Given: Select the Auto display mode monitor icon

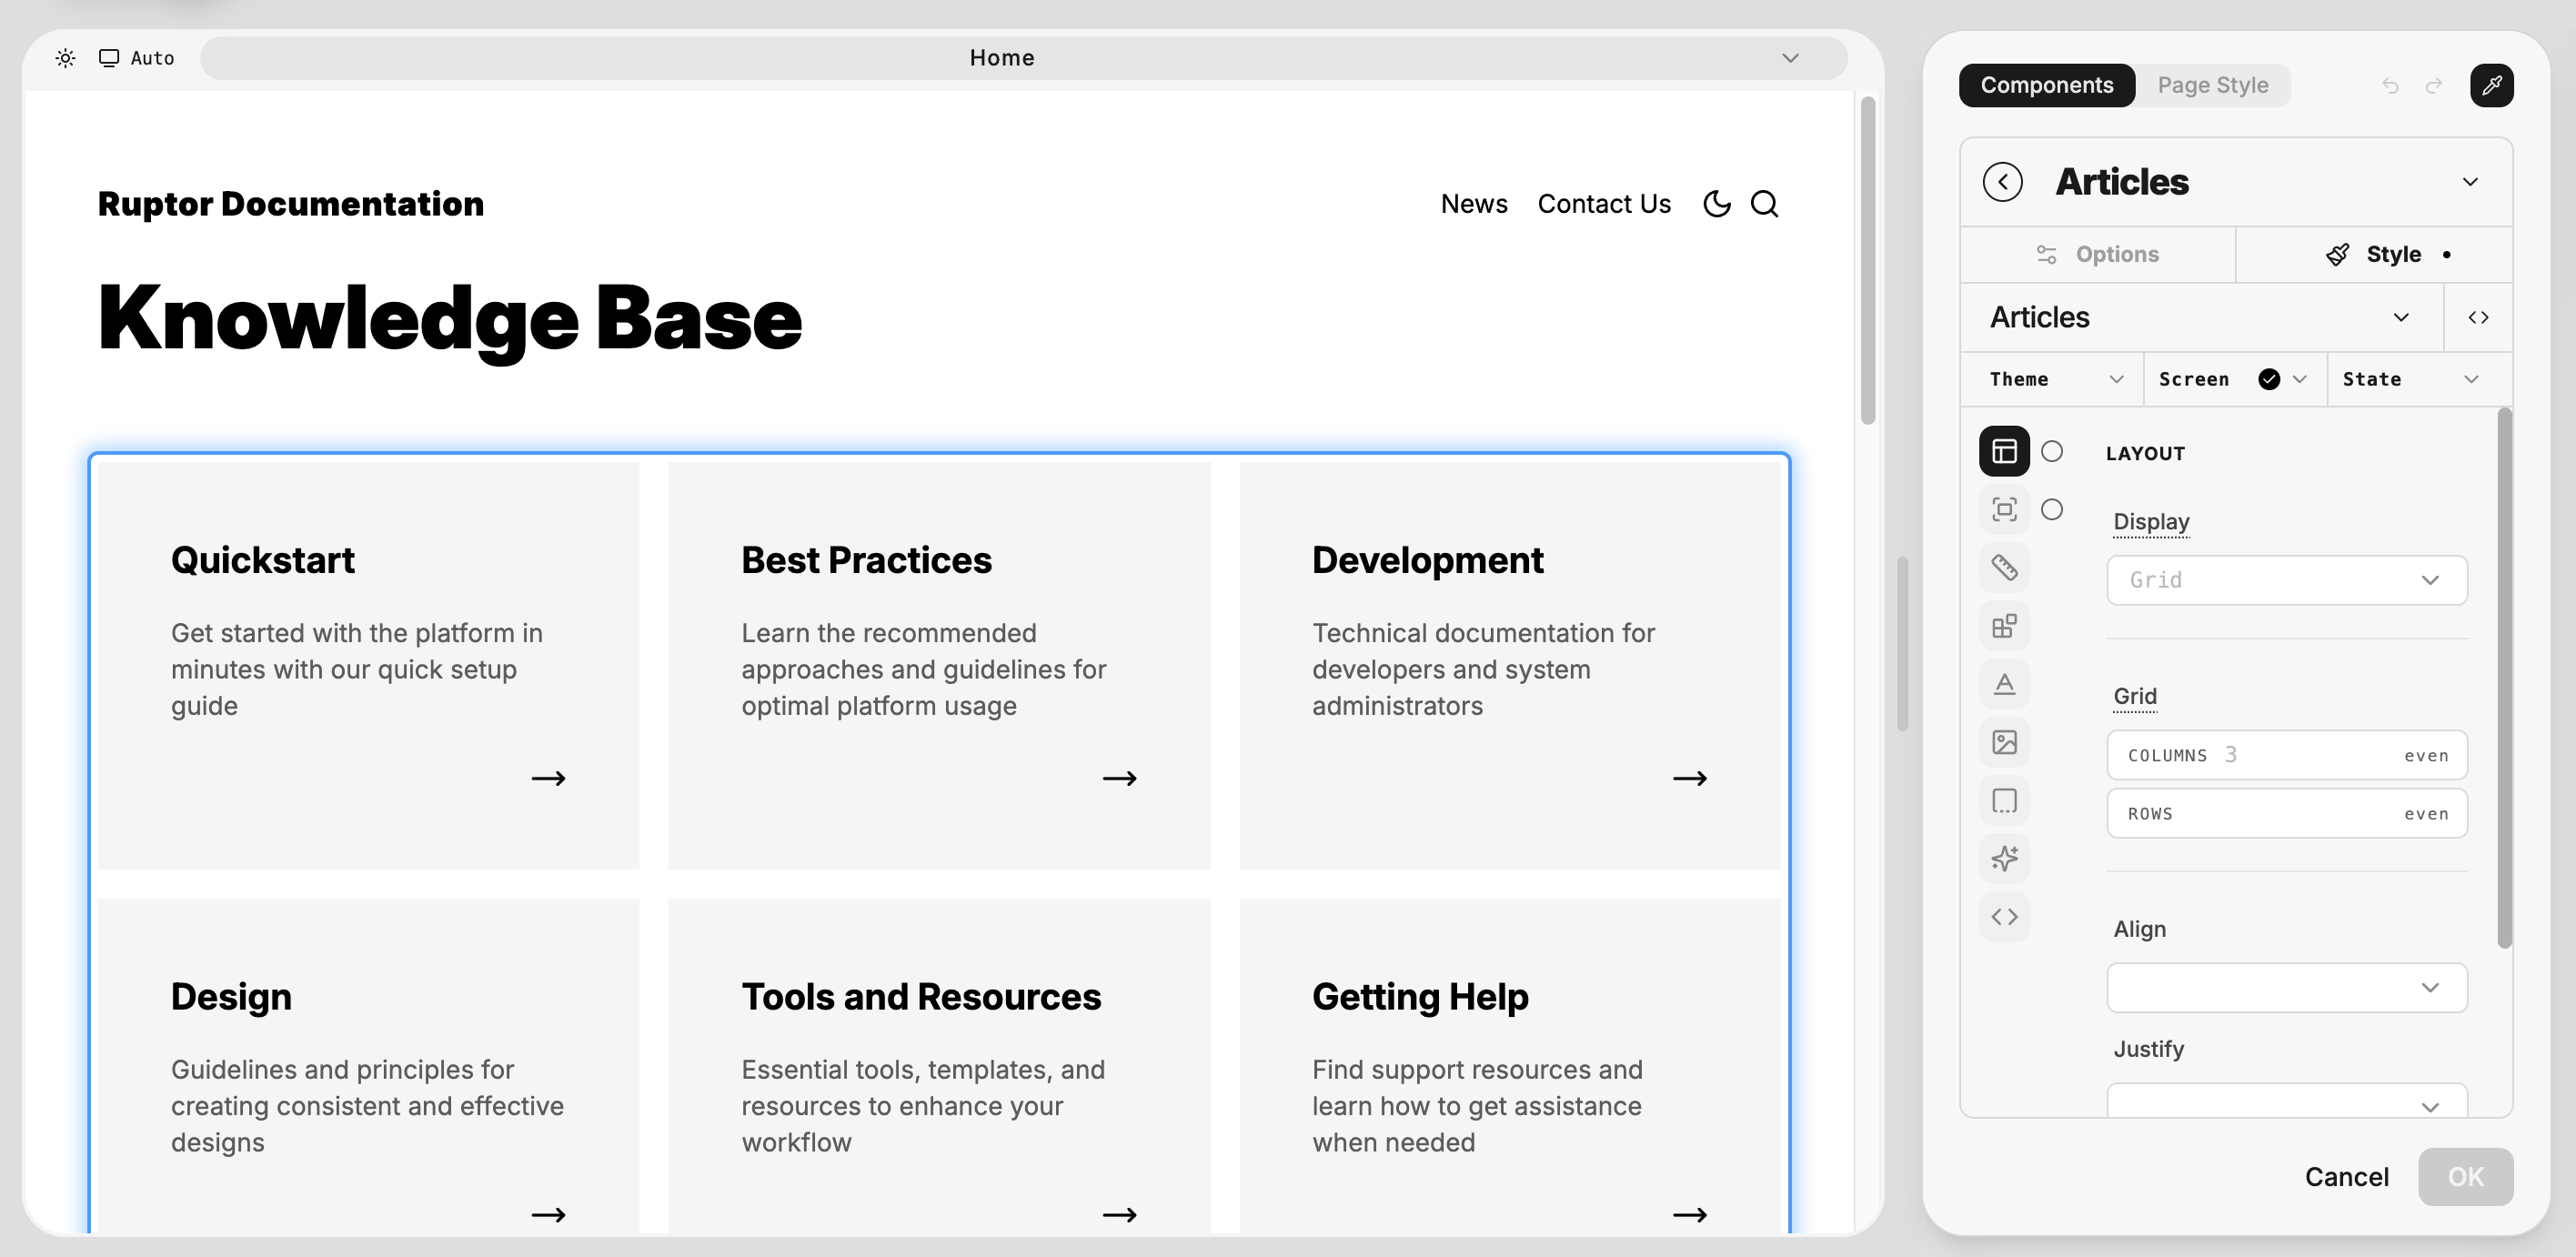Looking at the screenshot, I should [x=109, y=58].
